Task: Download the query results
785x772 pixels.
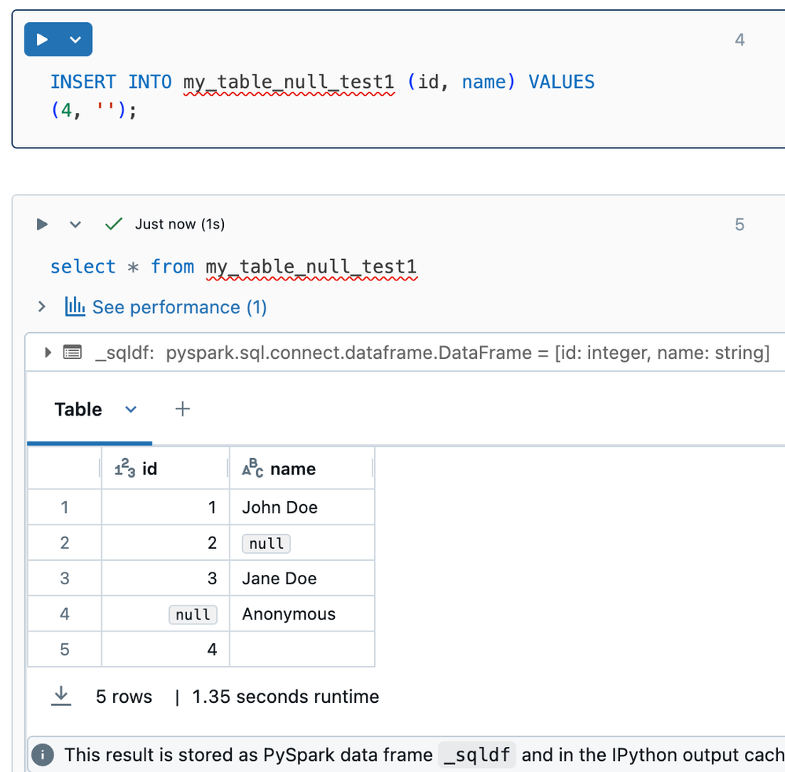Action: [61, 696]
